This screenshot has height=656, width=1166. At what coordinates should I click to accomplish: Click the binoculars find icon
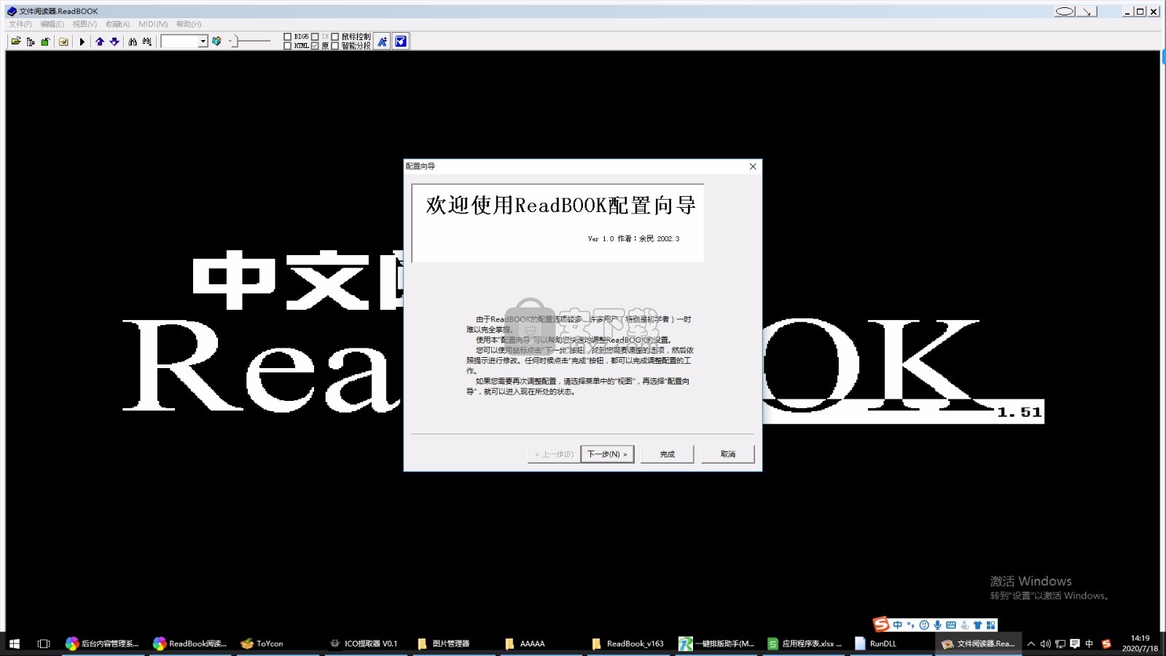coord(133,42)
